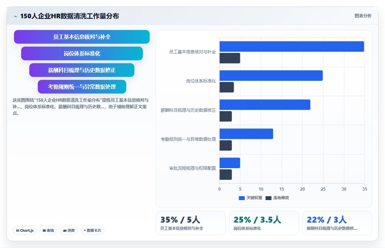Click the dark bar for 员工基本信息核对与补全
The image size is (385, 248).
[230, 58]
